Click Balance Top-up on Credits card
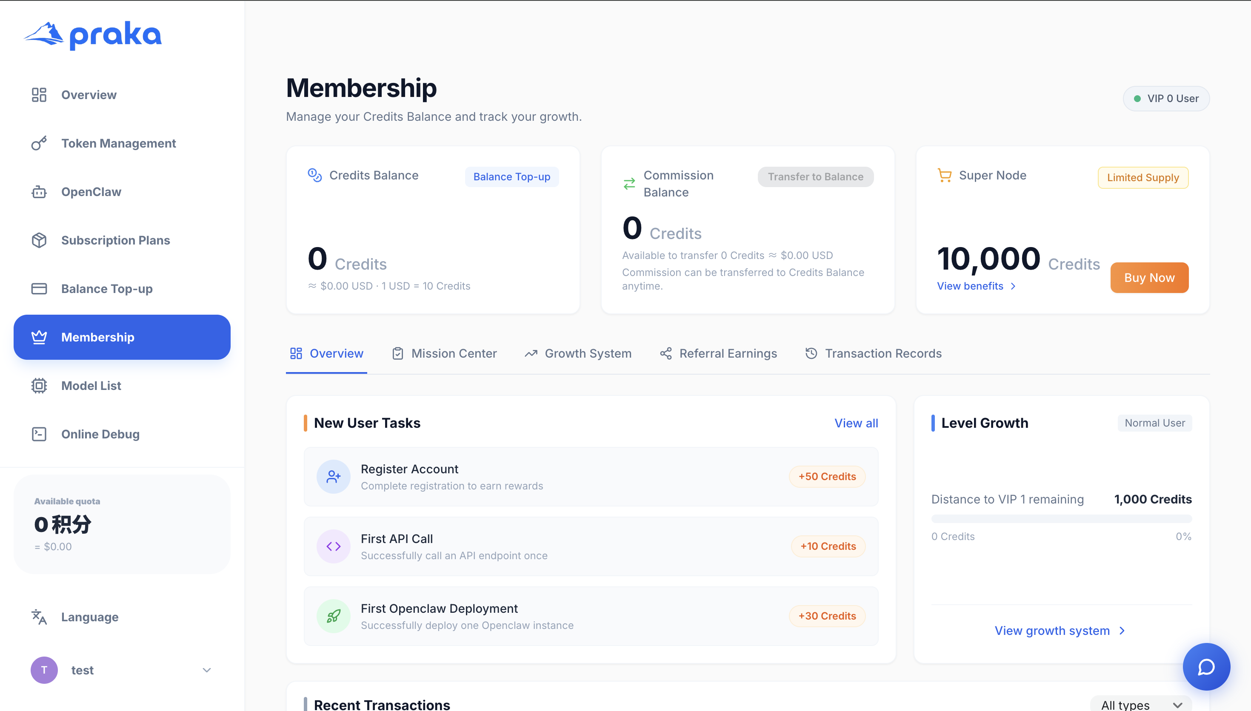 511,176
